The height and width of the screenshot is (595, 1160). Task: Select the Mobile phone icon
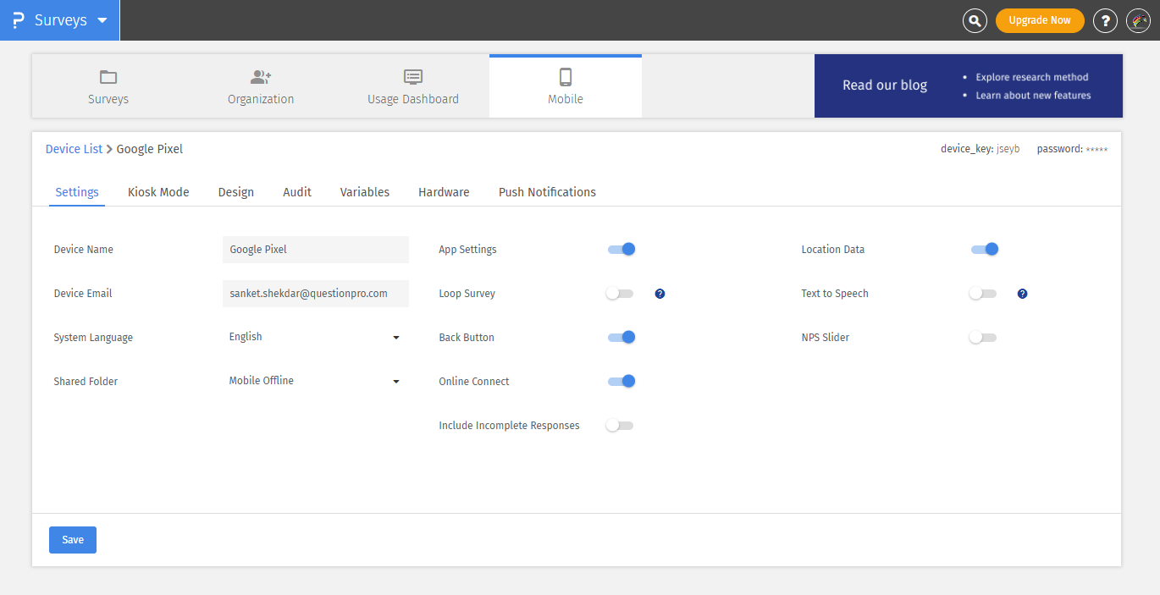tap(565, 76)
